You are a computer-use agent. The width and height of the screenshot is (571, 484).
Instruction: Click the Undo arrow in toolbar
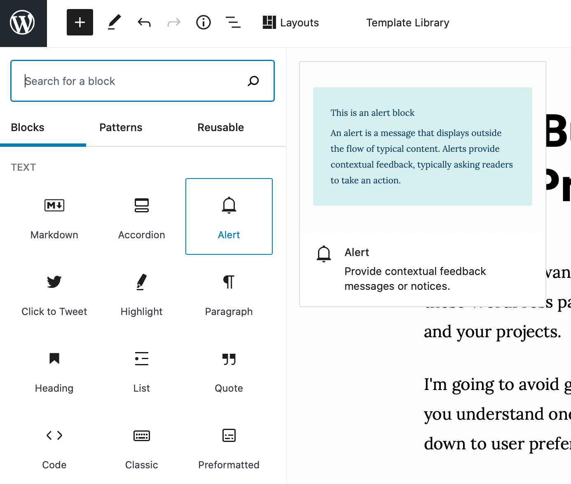[x=144, y=23]
